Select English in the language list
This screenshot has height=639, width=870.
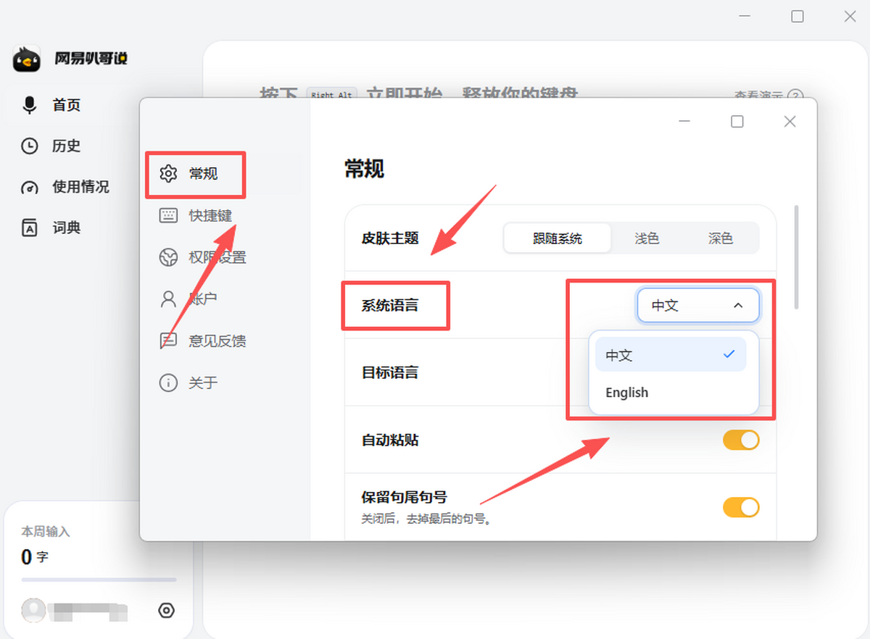pos(671,393)
